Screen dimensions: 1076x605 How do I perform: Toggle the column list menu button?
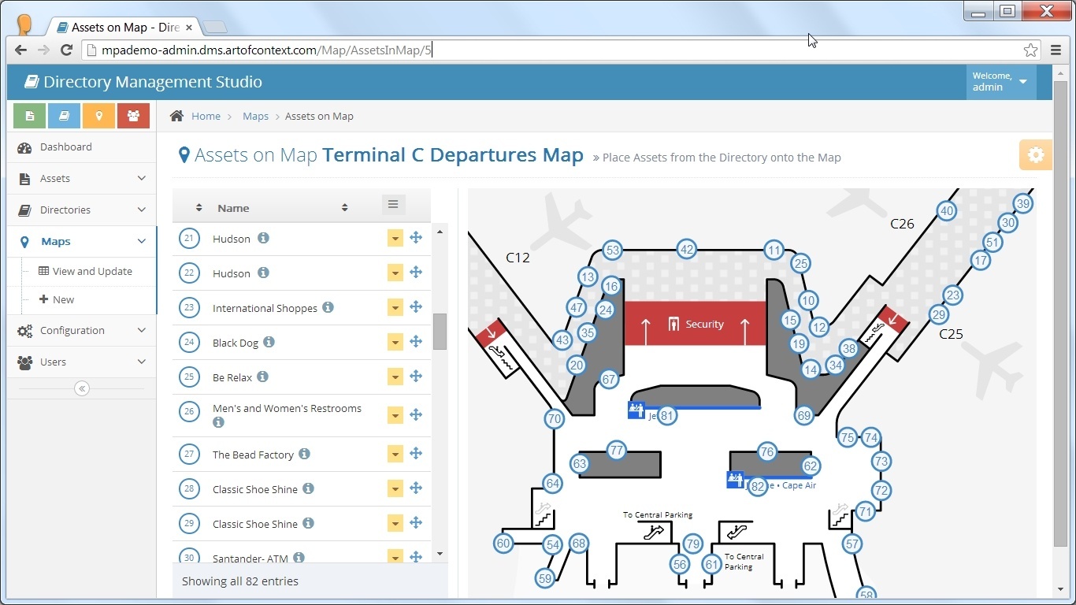point(393,206)
